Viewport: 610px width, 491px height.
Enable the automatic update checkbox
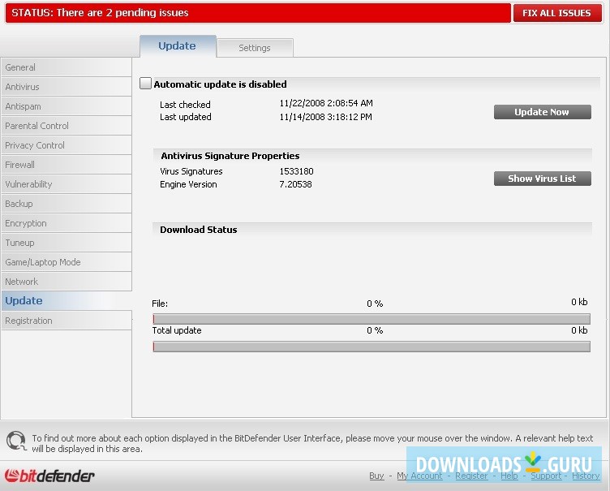click(145, 84)
